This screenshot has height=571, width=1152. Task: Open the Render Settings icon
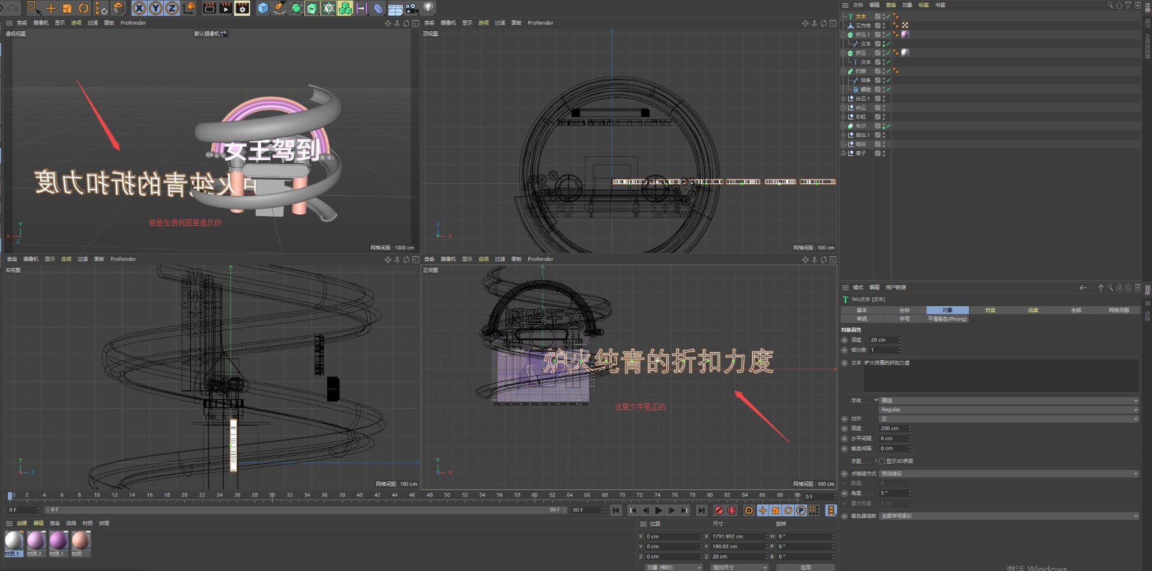(x=241, y=8)
